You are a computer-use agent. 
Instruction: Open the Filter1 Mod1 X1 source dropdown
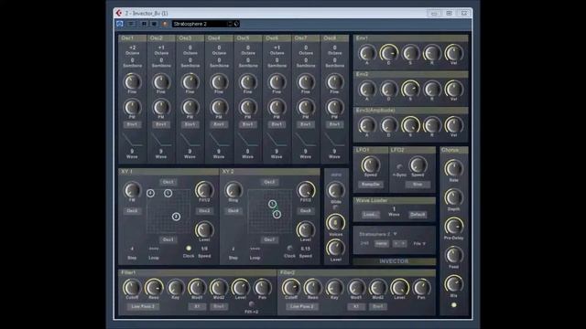[197, 307]
